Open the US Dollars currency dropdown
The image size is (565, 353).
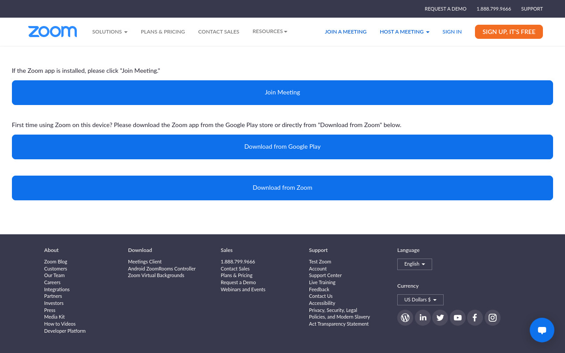coord(420,300)
